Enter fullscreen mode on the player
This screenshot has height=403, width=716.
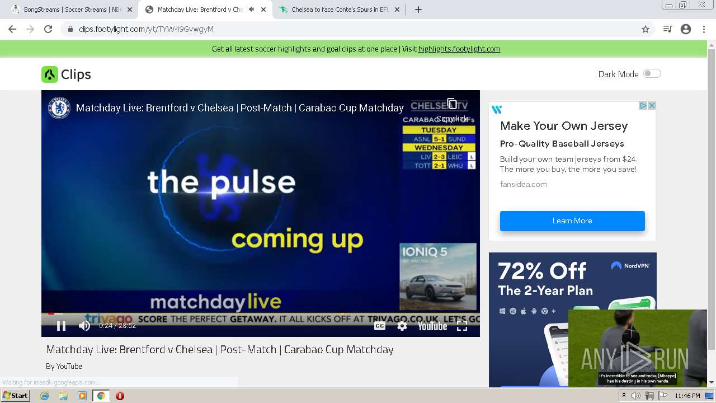click(x=462, y=326)
